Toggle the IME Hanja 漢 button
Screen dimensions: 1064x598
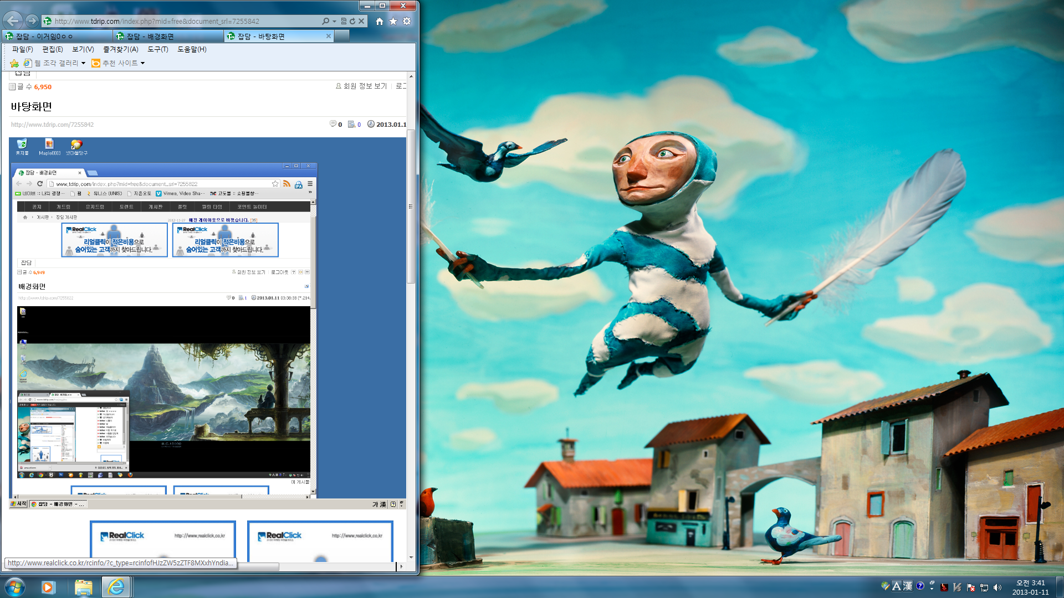(x=907, y=586)
